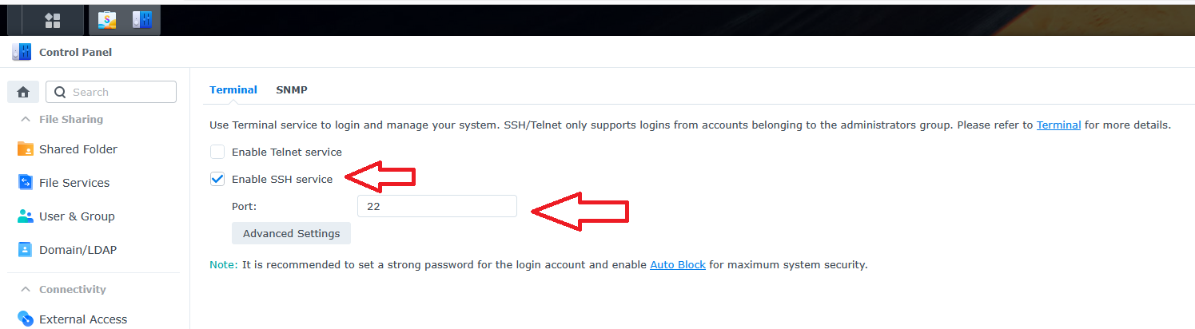Enable the Telnet service checkbox

pos(217,152)
